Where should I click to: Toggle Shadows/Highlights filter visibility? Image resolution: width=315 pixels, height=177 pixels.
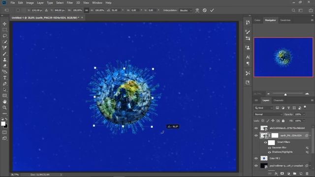pos(269,152)
